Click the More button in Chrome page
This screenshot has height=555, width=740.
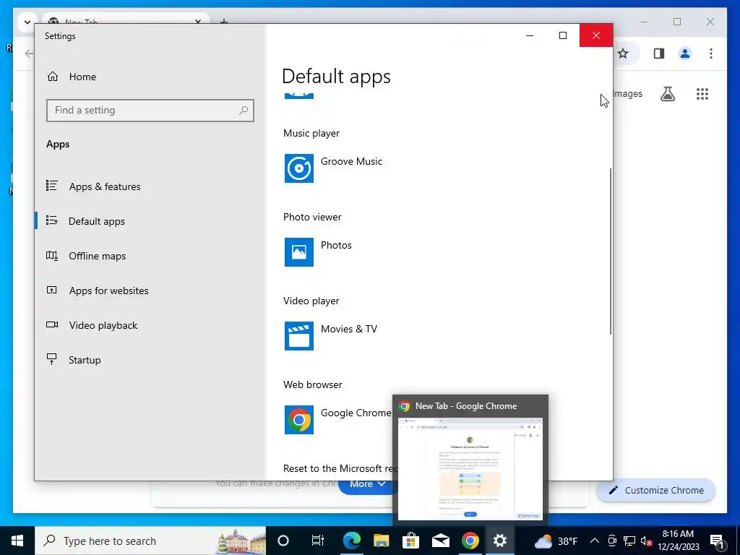[368, 484]
